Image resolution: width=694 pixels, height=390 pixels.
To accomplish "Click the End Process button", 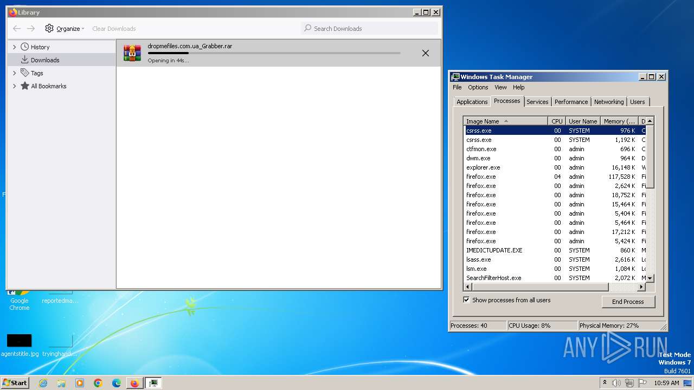I will pyautogui.click(x=628, y=302).
